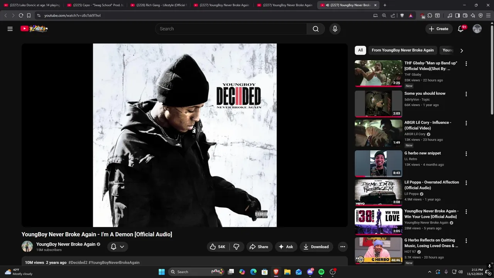Share page link via address bar share icon

pyautogui.click(x=393, y=15)
